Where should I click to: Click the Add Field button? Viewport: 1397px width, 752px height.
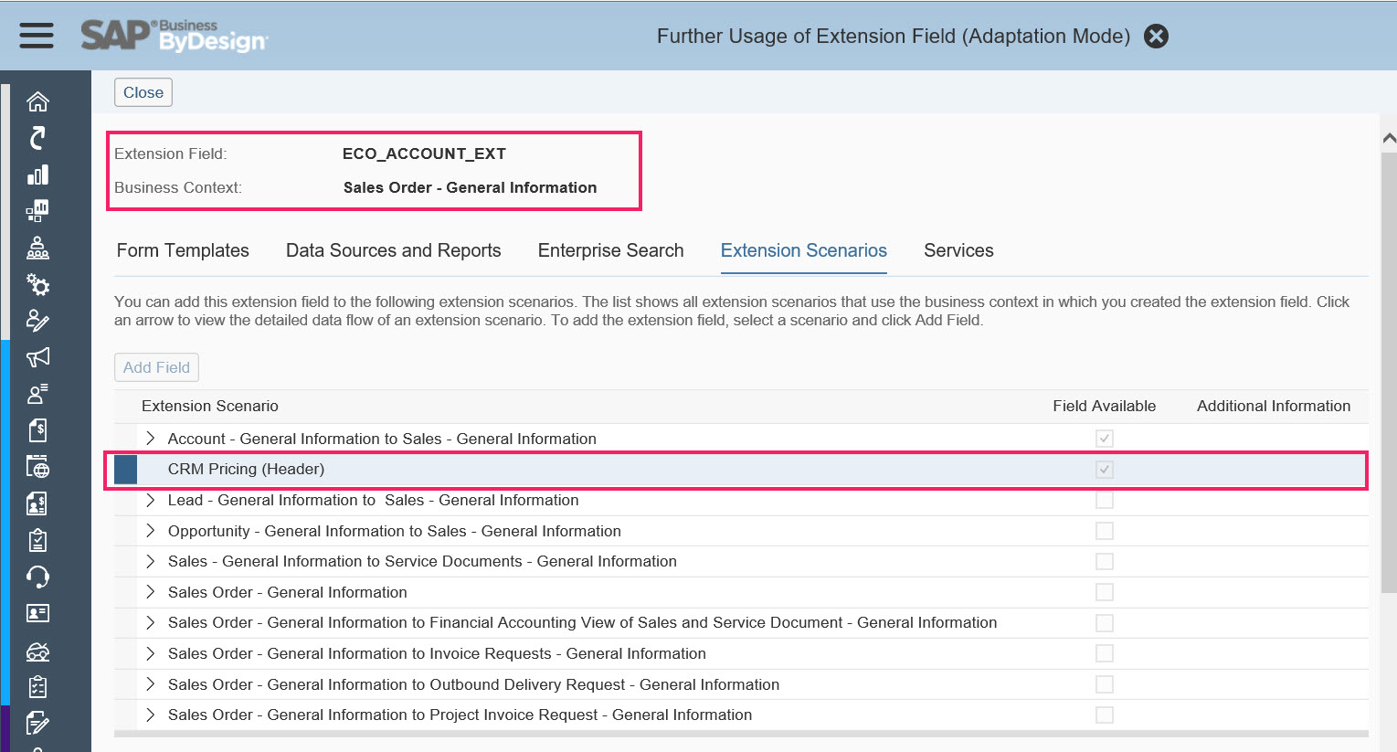click(x=156, y=367)
